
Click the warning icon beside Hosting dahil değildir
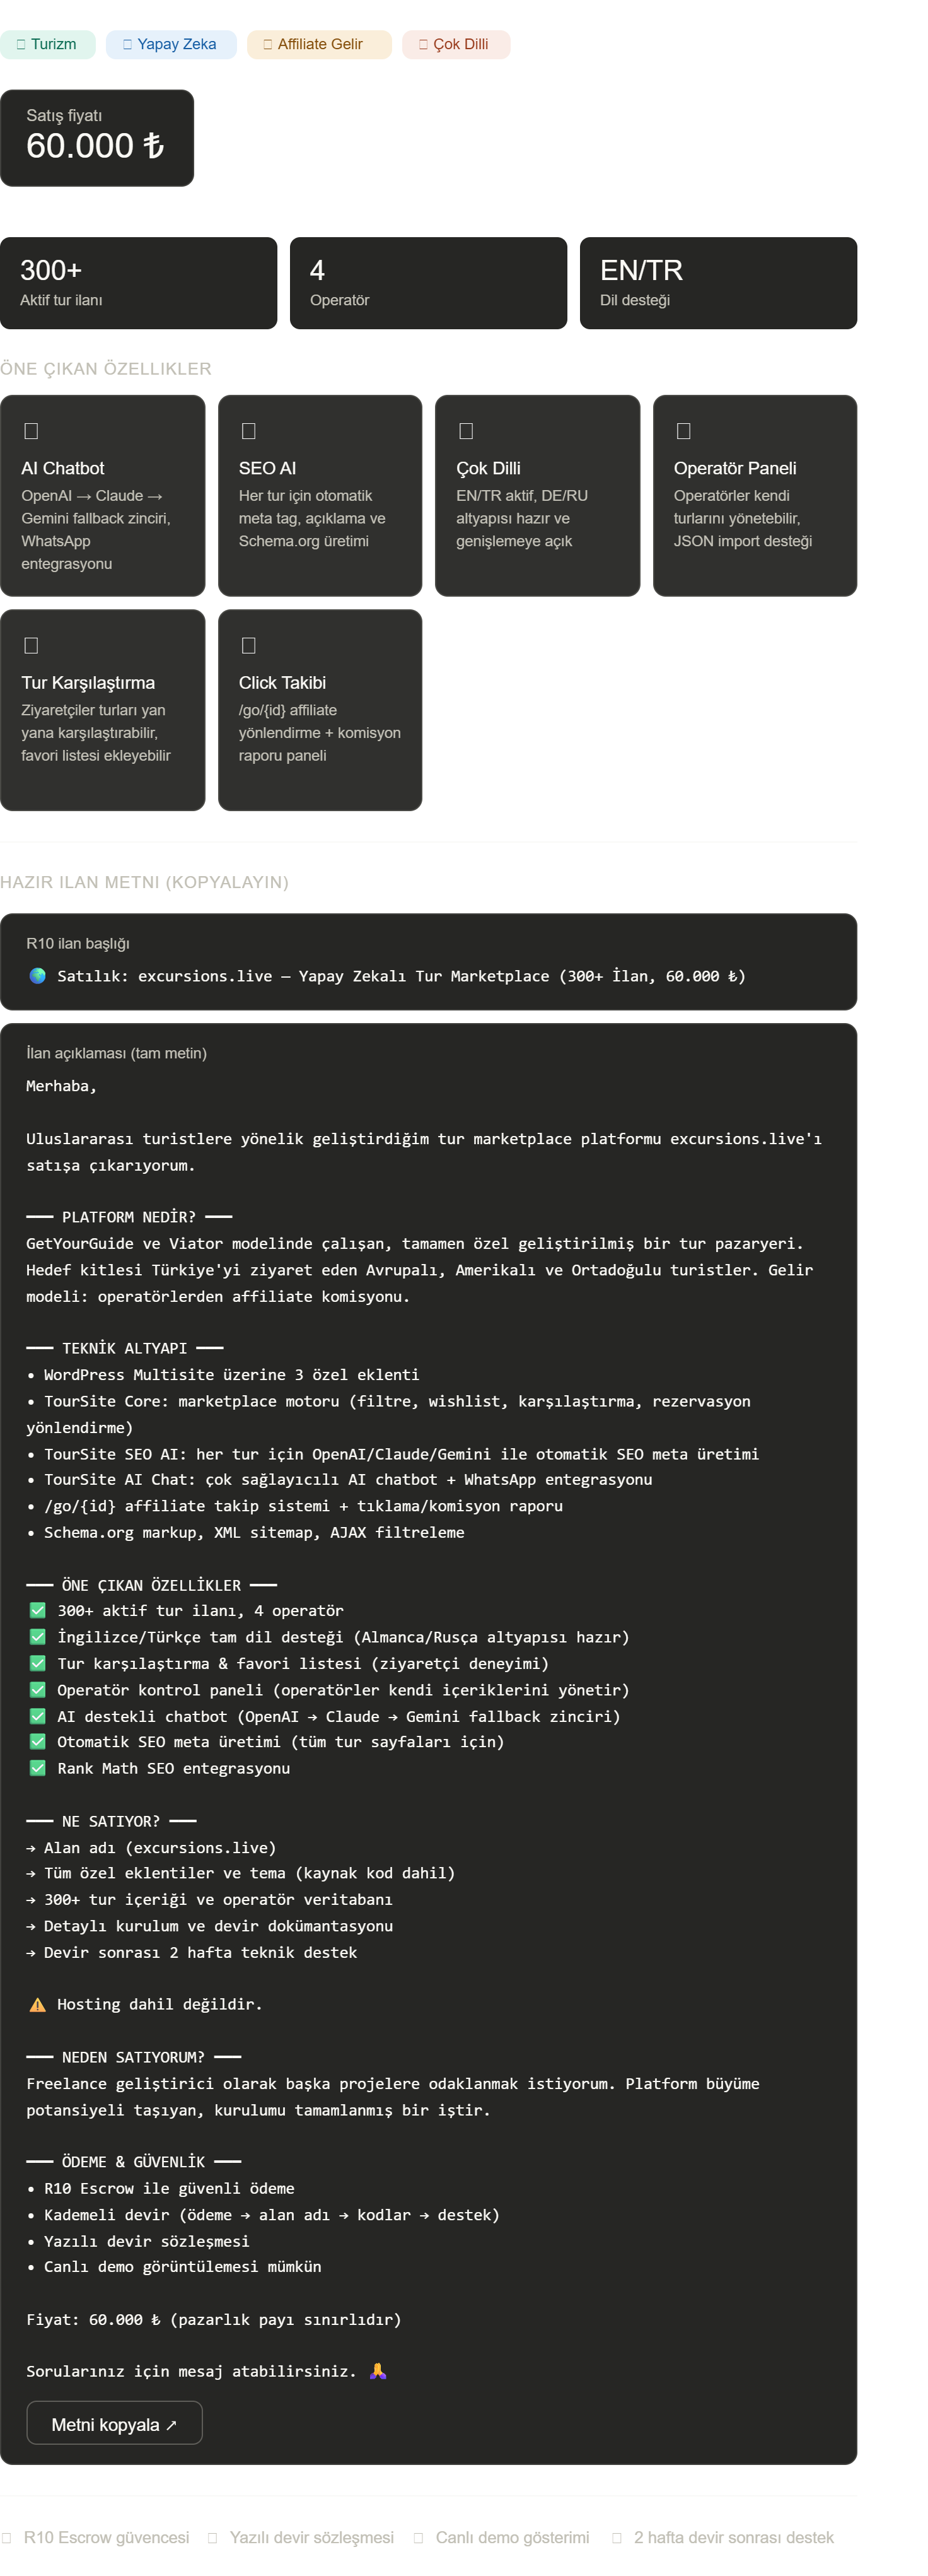tap(38, 2004)
